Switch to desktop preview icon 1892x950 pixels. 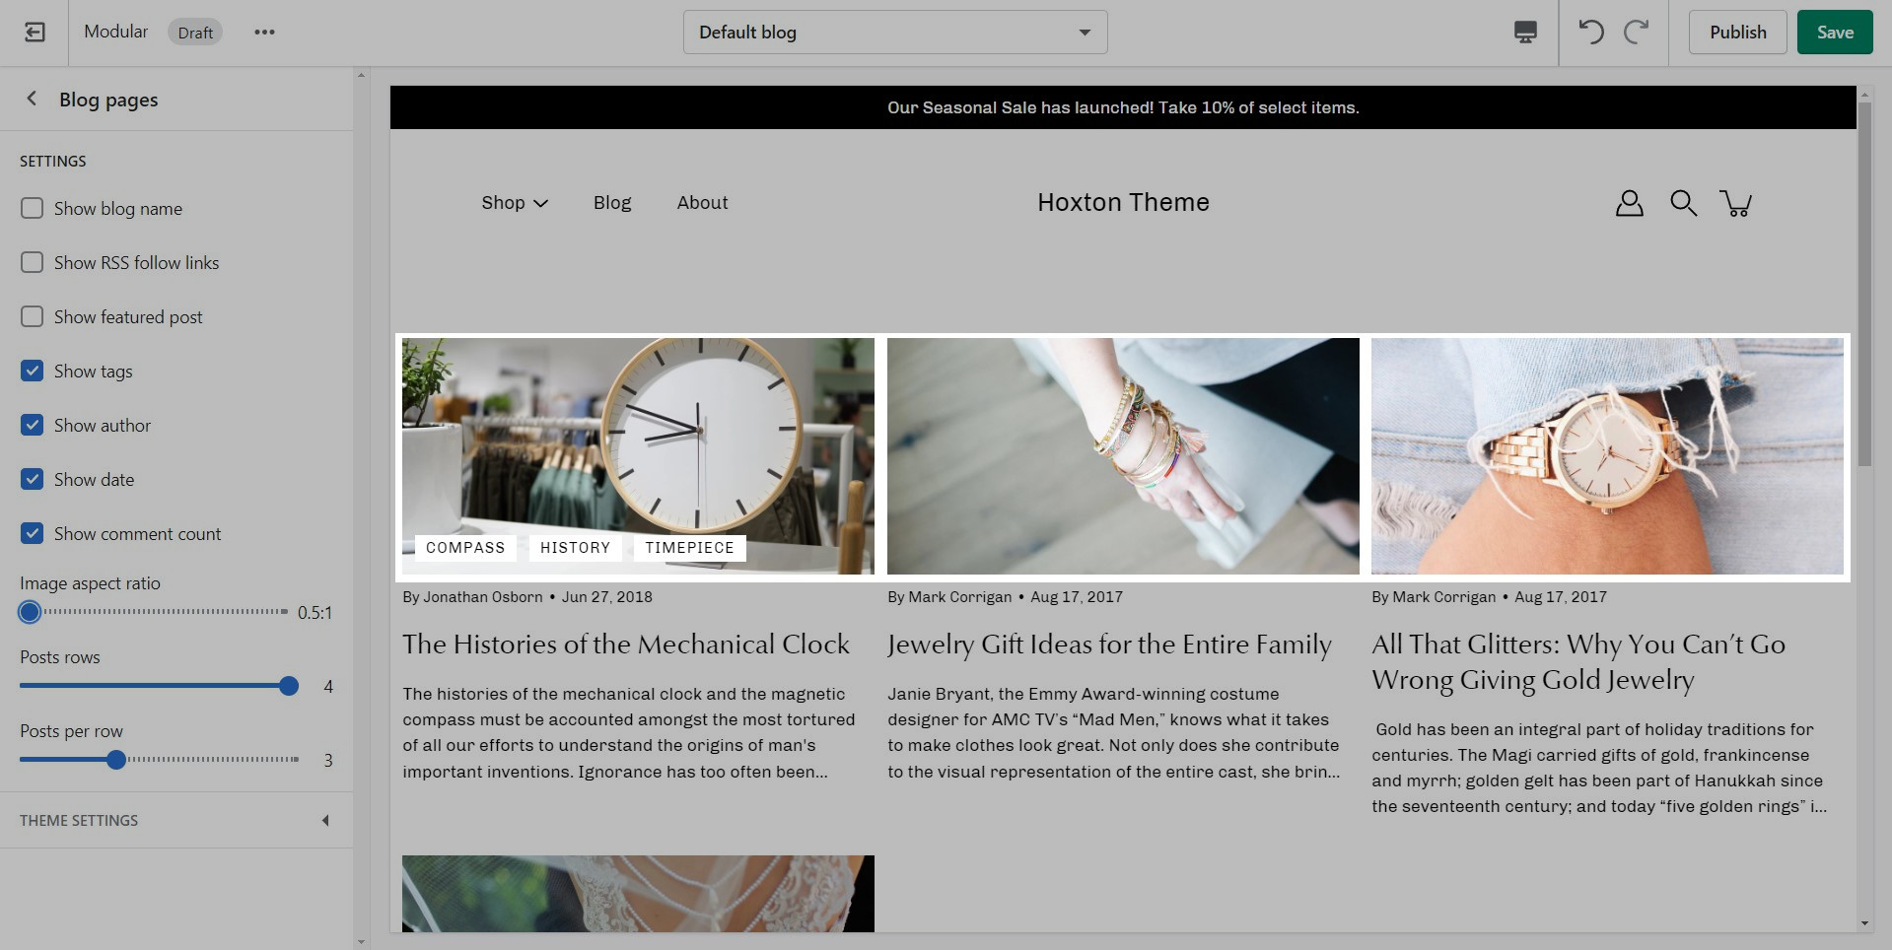[1524, 33]
